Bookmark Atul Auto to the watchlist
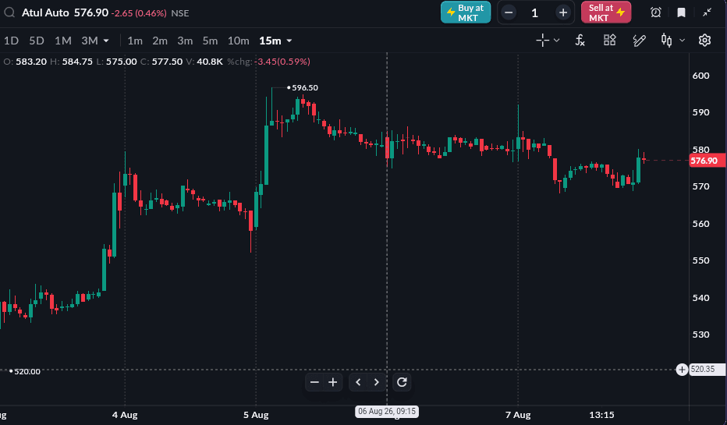The image size is (727, 425). pos(681,12)
